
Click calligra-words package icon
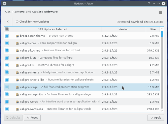point(17,102)
